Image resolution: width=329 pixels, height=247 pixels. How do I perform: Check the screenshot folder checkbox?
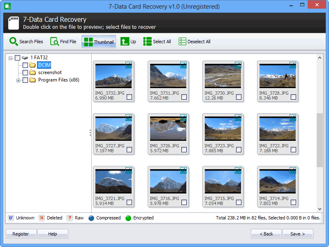click(x=25, y=72)
